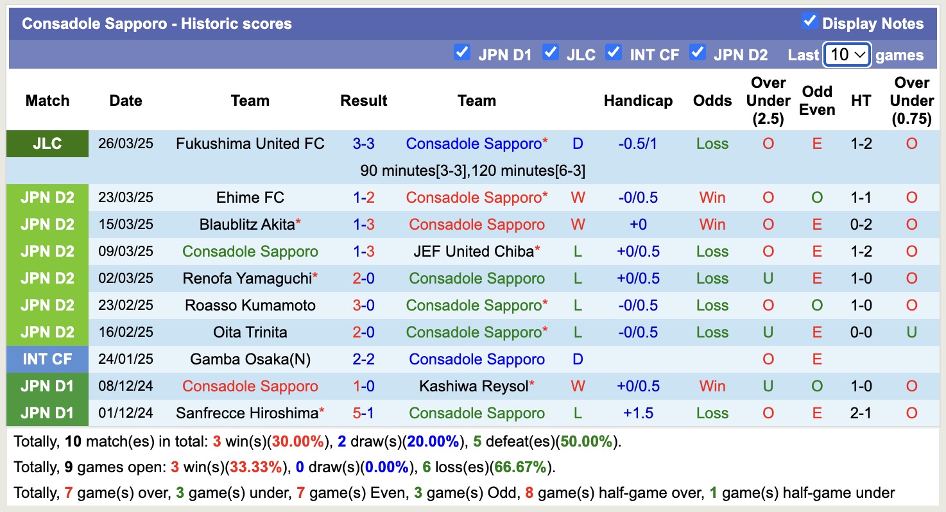Viewport: 946px width, 512px height.
Task: Click Renofa Yamaguchi team name
Action: point(247,278)
